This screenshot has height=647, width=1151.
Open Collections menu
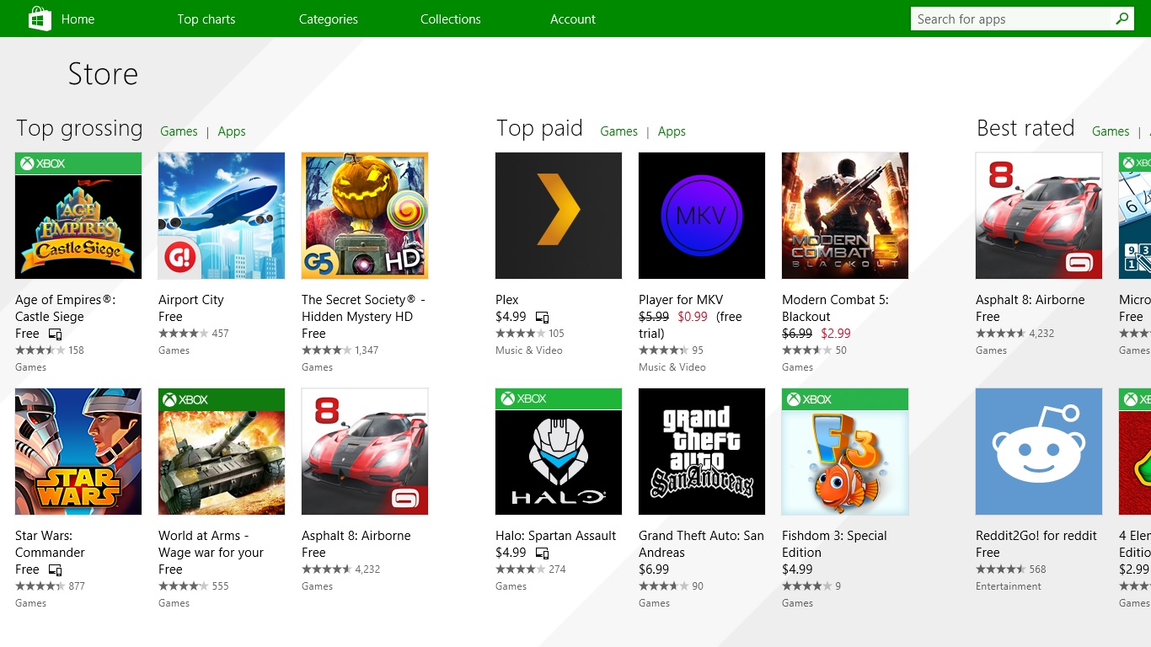coord(451,19)
